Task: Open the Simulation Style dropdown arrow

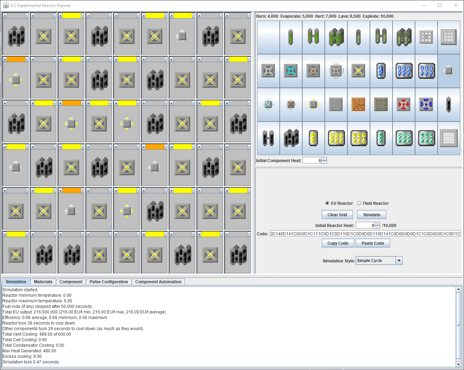Action: pos(399,261)
